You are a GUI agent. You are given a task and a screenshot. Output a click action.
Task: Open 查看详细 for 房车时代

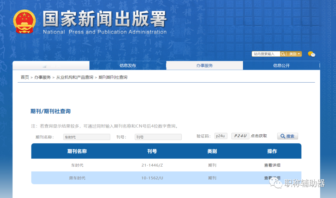[x=272, y=178]
